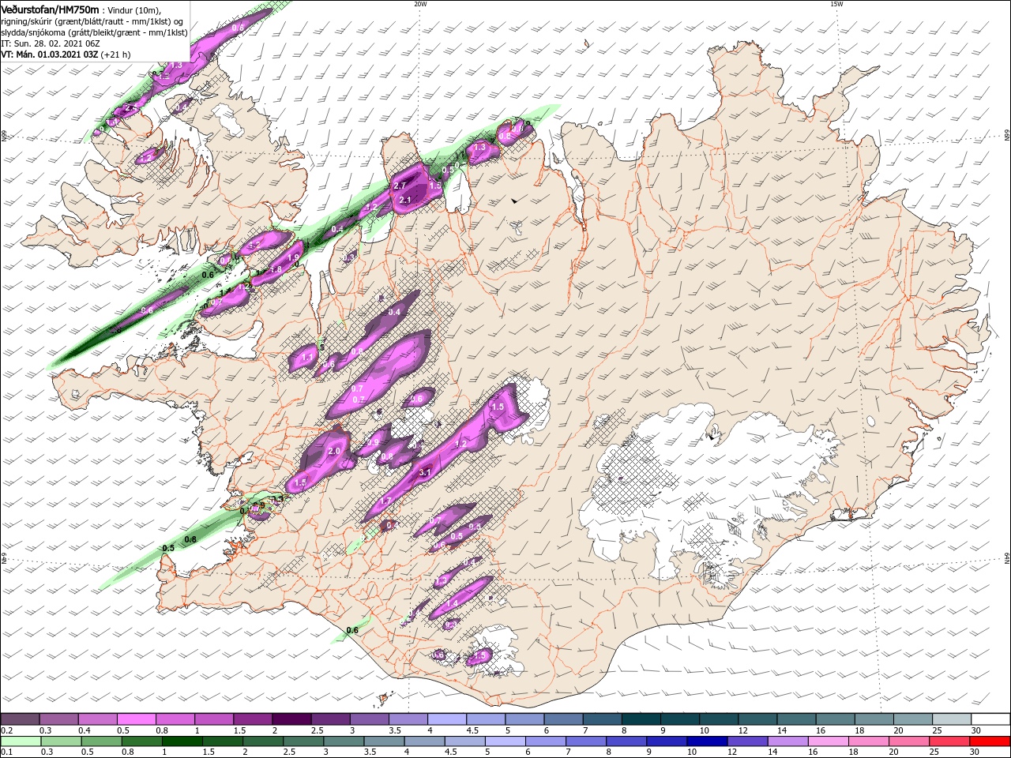Pick the deep blue 10–12 lower legend swatch
1011x758 pixels.
tap(707, 741)
